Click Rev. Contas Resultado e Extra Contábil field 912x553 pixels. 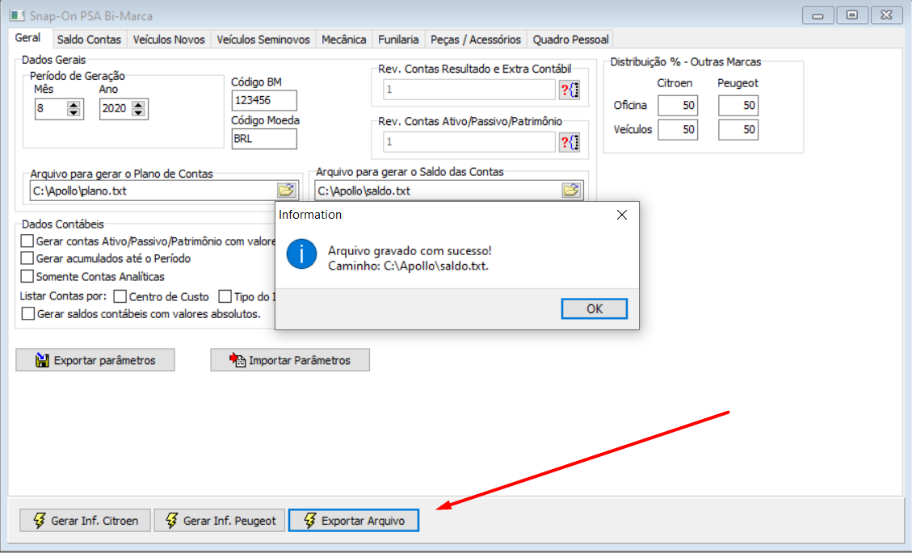469,90
